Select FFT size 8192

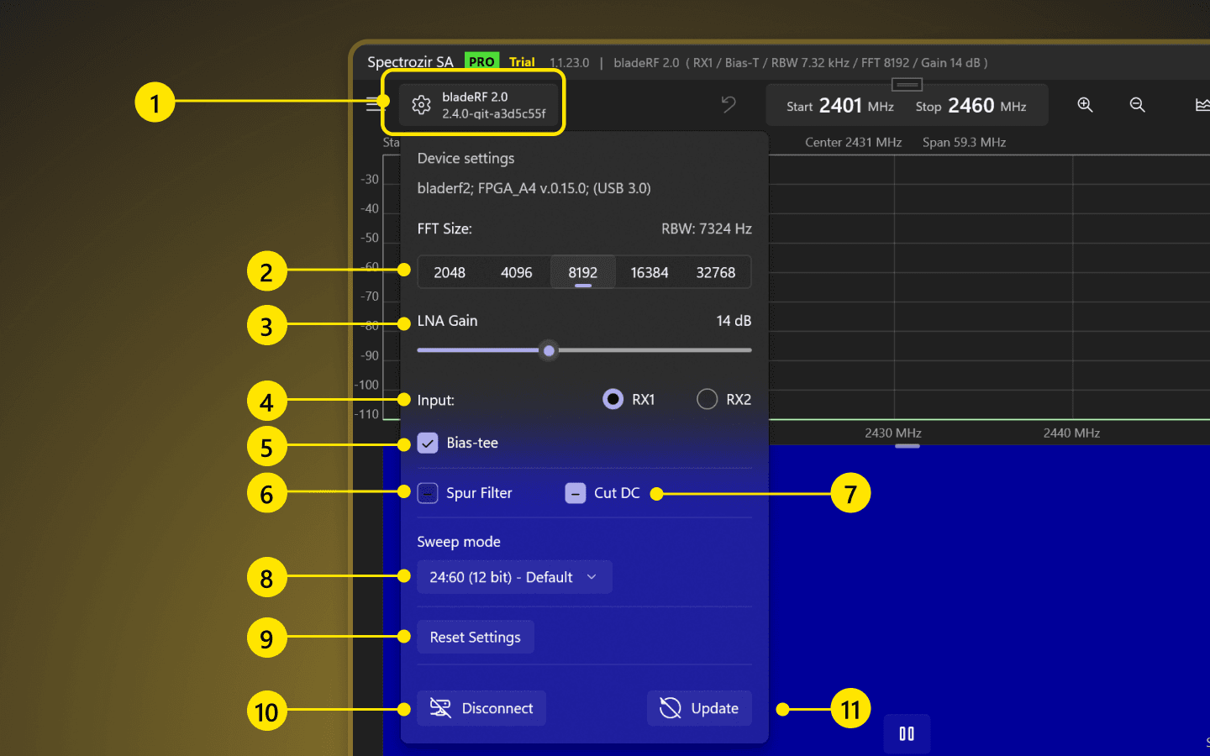tap(583, 272)
